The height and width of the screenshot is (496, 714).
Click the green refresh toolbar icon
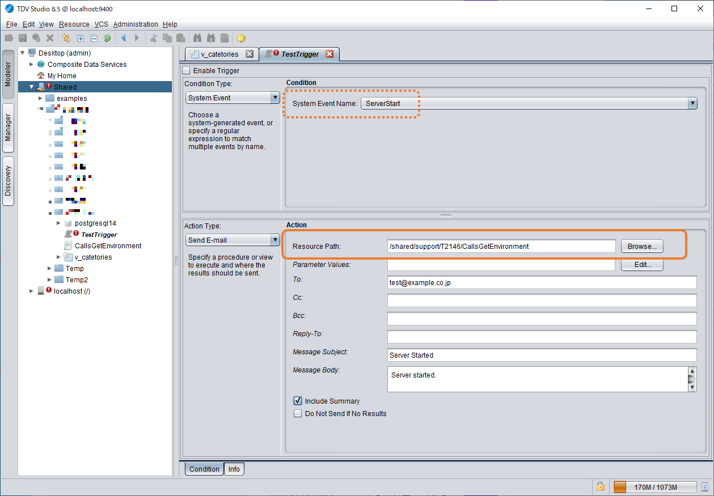107,39
